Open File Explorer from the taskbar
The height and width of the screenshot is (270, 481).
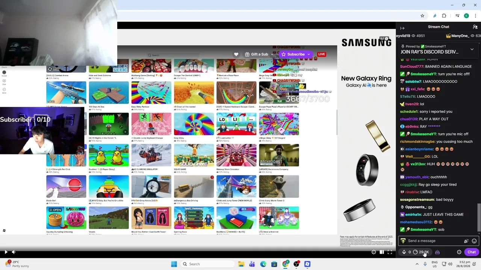[x=241, y=264]
